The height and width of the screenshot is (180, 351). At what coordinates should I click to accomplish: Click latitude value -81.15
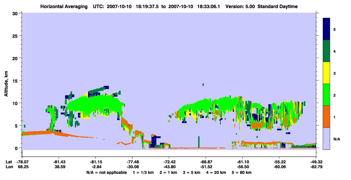click(95, 162)
